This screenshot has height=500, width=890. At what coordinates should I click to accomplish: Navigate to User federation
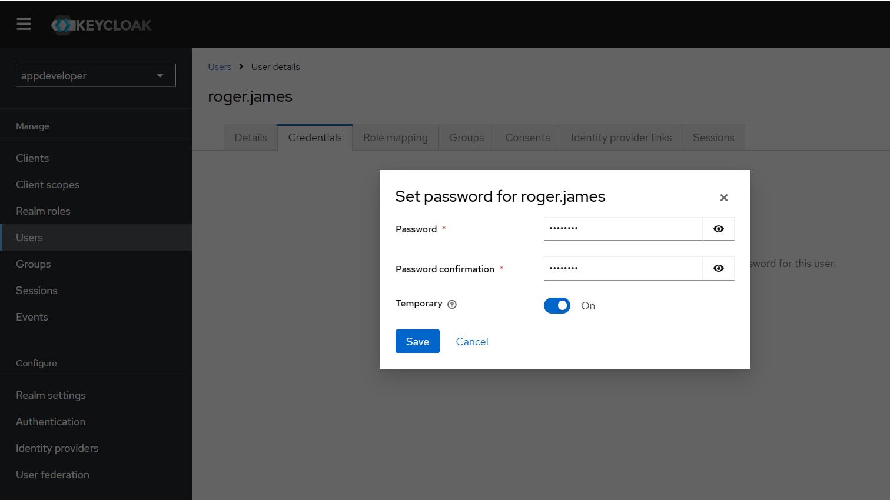pos(96,475)
